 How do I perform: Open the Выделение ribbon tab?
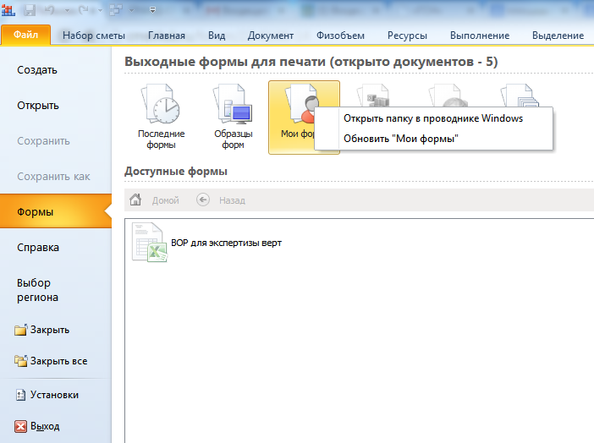coord(558,36)
